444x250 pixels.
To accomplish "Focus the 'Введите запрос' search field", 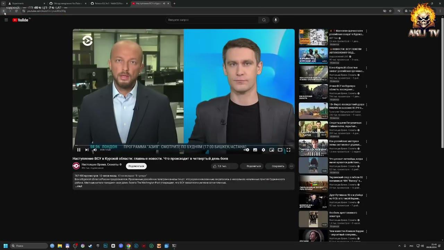I will pos(212,20).
